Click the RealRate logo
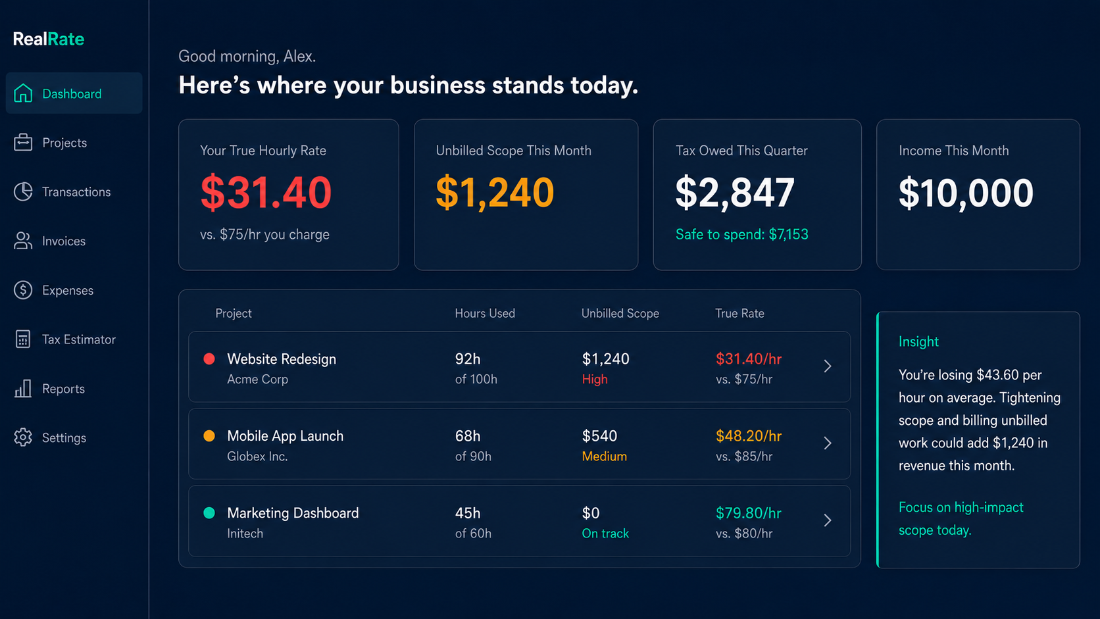Viewport: 1100px width, 619px height. pos(49,39)
